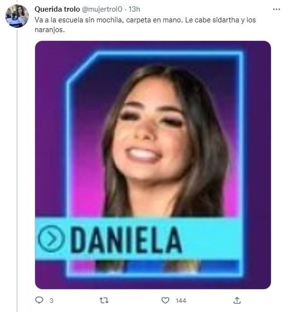Open the share upload icon

(x=237, y=300)
